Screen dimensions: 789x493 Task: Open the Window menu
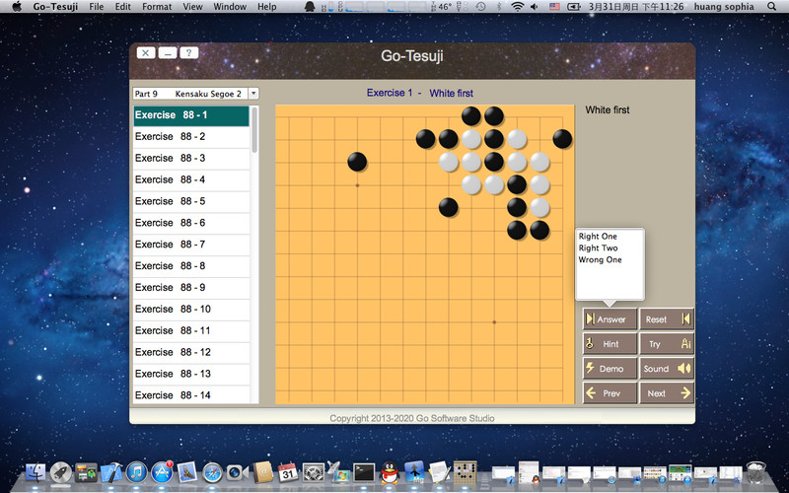point(230,7)
